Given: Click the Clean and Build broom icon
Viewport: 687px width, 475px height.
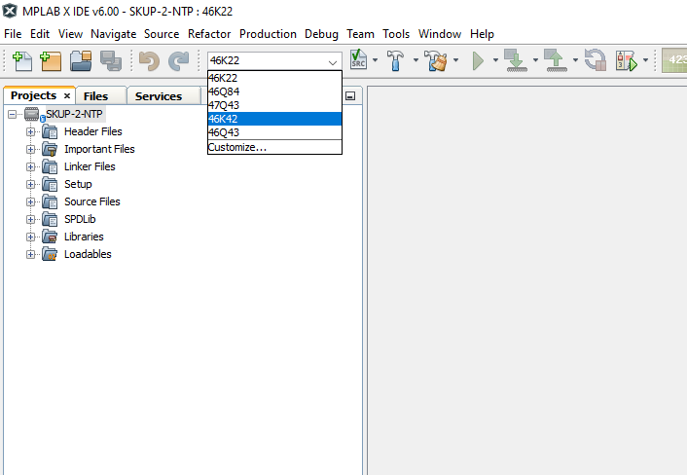Looking at the screenshot, I should click(x=436, y=60).
